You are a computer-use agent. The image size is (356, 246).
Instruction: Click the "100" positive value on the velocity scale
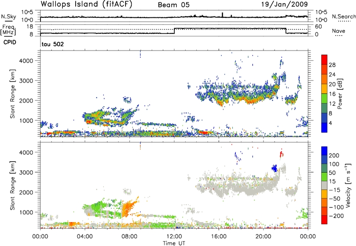[x=334, y=164]
